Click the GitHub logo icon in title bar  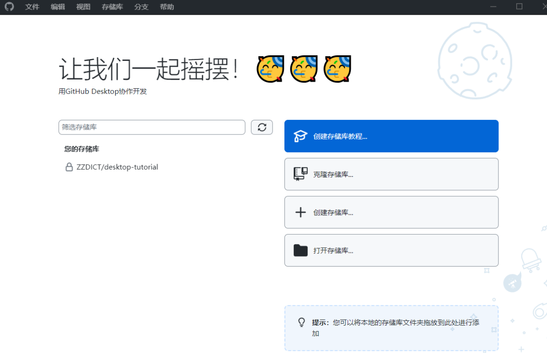[10, 6]
